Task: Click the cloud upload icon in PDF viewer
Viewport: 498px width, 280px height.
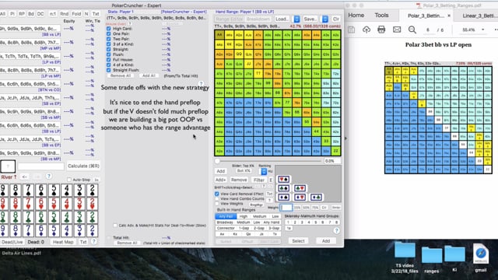Action: [x=366, y=30]
